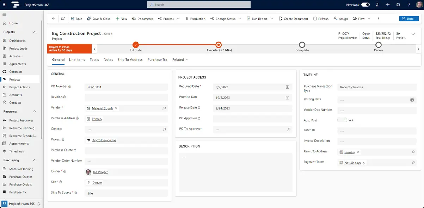Open record in new window icon
This screenshot has height=208, width=424.
[x=63, y=19]
